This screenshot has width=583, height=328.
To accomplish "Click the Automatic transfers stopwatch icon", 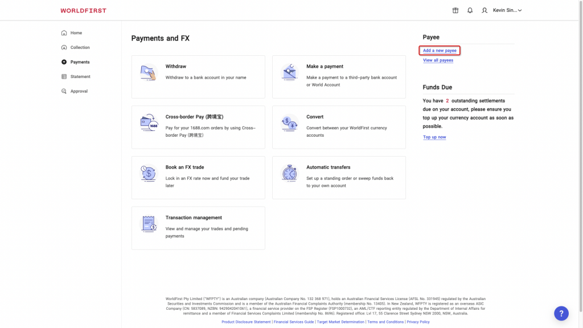I will click(x=290, y=173).
